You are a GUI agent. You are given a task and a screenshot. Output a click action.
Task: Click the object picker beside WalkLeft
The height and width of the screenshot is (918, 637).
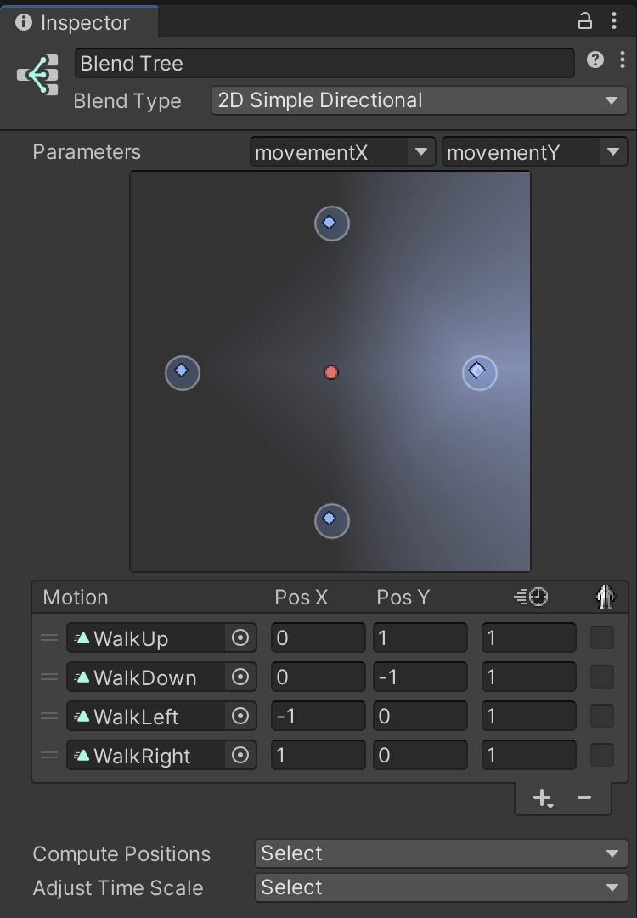click(240, 716)
